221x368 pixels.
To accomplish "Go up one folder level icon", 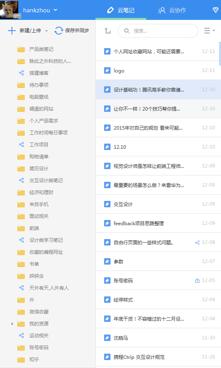I will (107, 31).
